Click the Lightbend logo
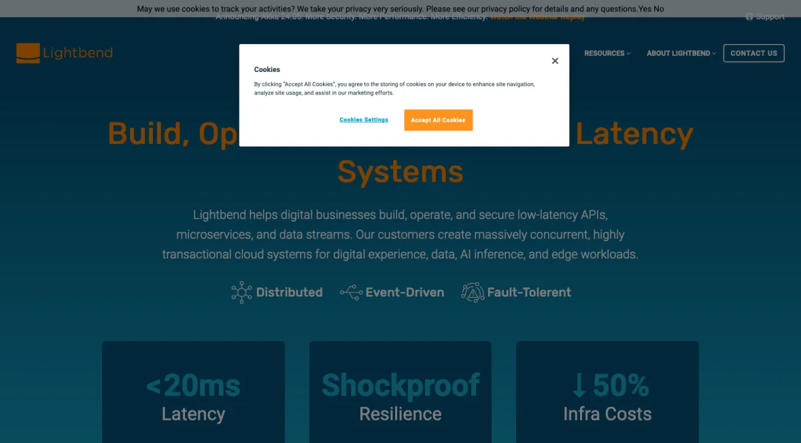The image size is (801, 443). click(64, 53)
